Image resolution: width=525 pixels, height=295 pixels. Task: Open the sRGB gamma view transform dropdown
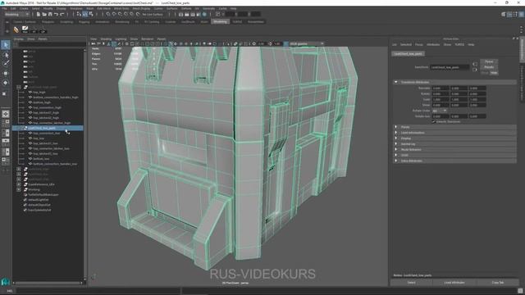(307, 43)
